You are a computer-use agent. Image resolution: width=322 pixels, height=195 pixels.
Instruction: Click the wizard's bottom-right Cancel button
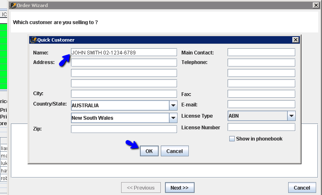pos(302,188)
